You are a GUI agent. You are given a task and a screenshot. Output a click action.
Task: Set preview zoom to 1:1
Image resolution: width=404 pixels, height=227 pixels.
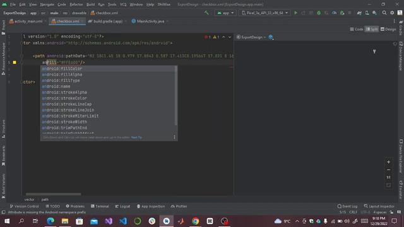tap(388, 177)
